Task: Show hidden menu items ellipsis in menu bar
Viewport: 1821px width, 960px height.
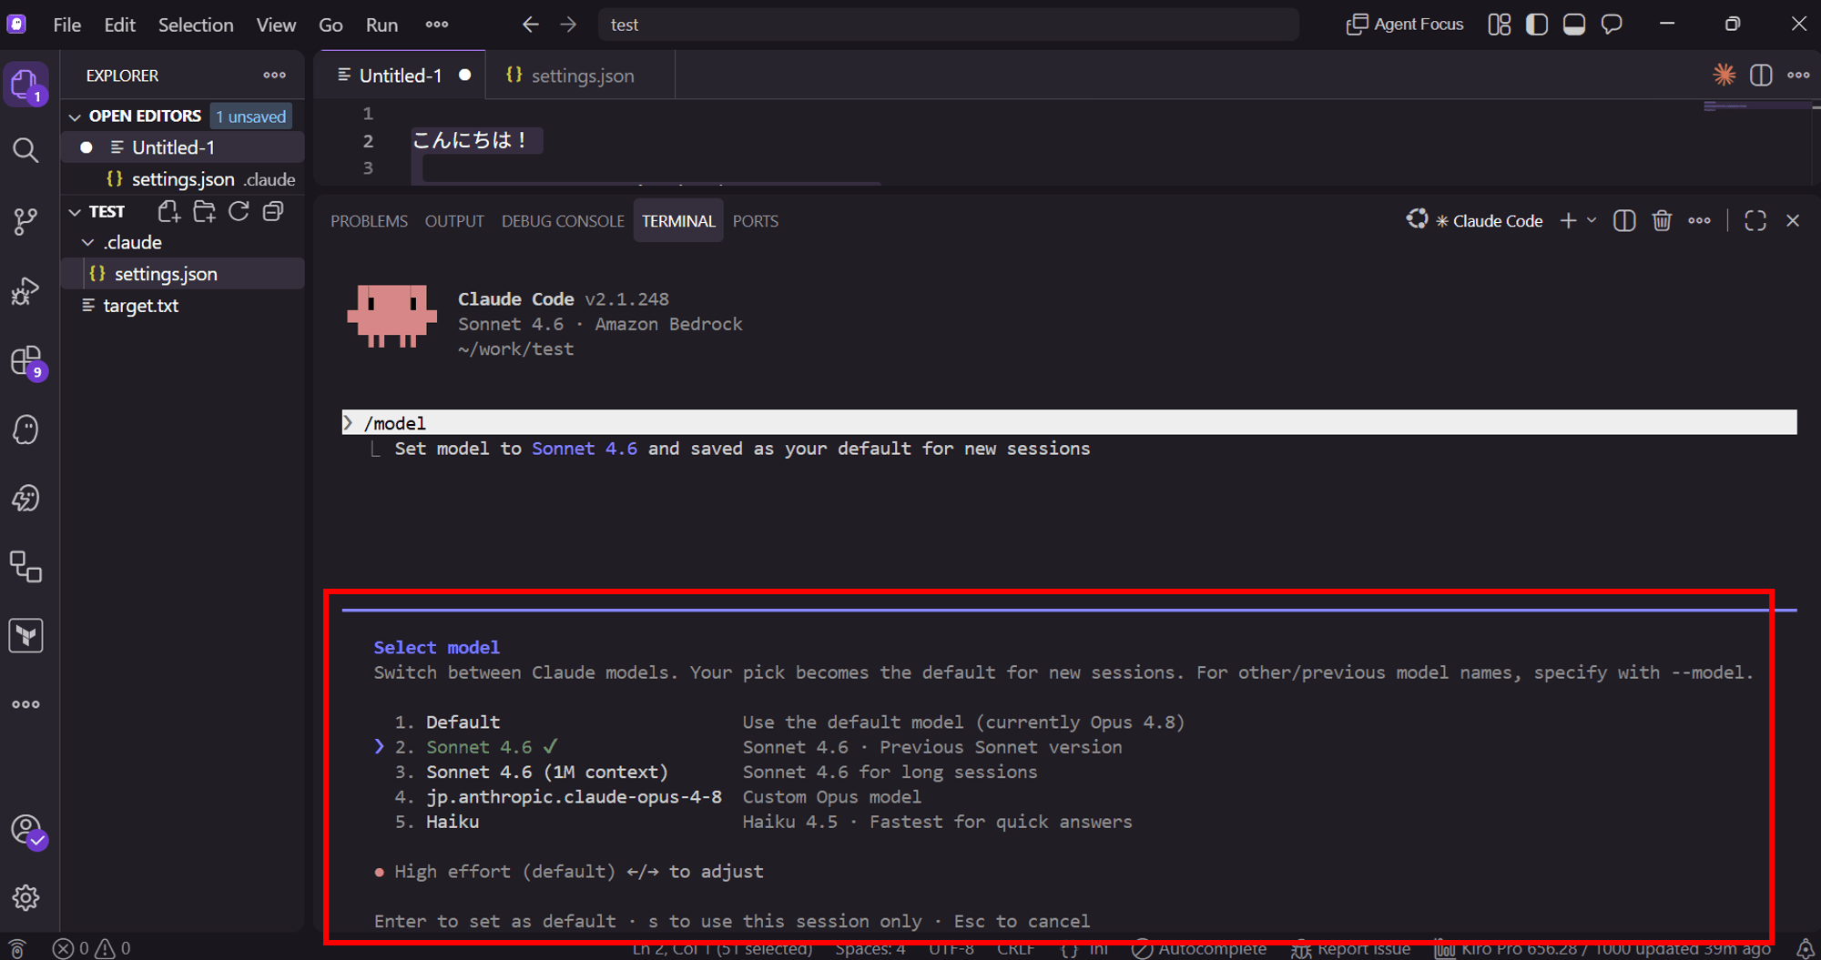Action: pos(437,25)
